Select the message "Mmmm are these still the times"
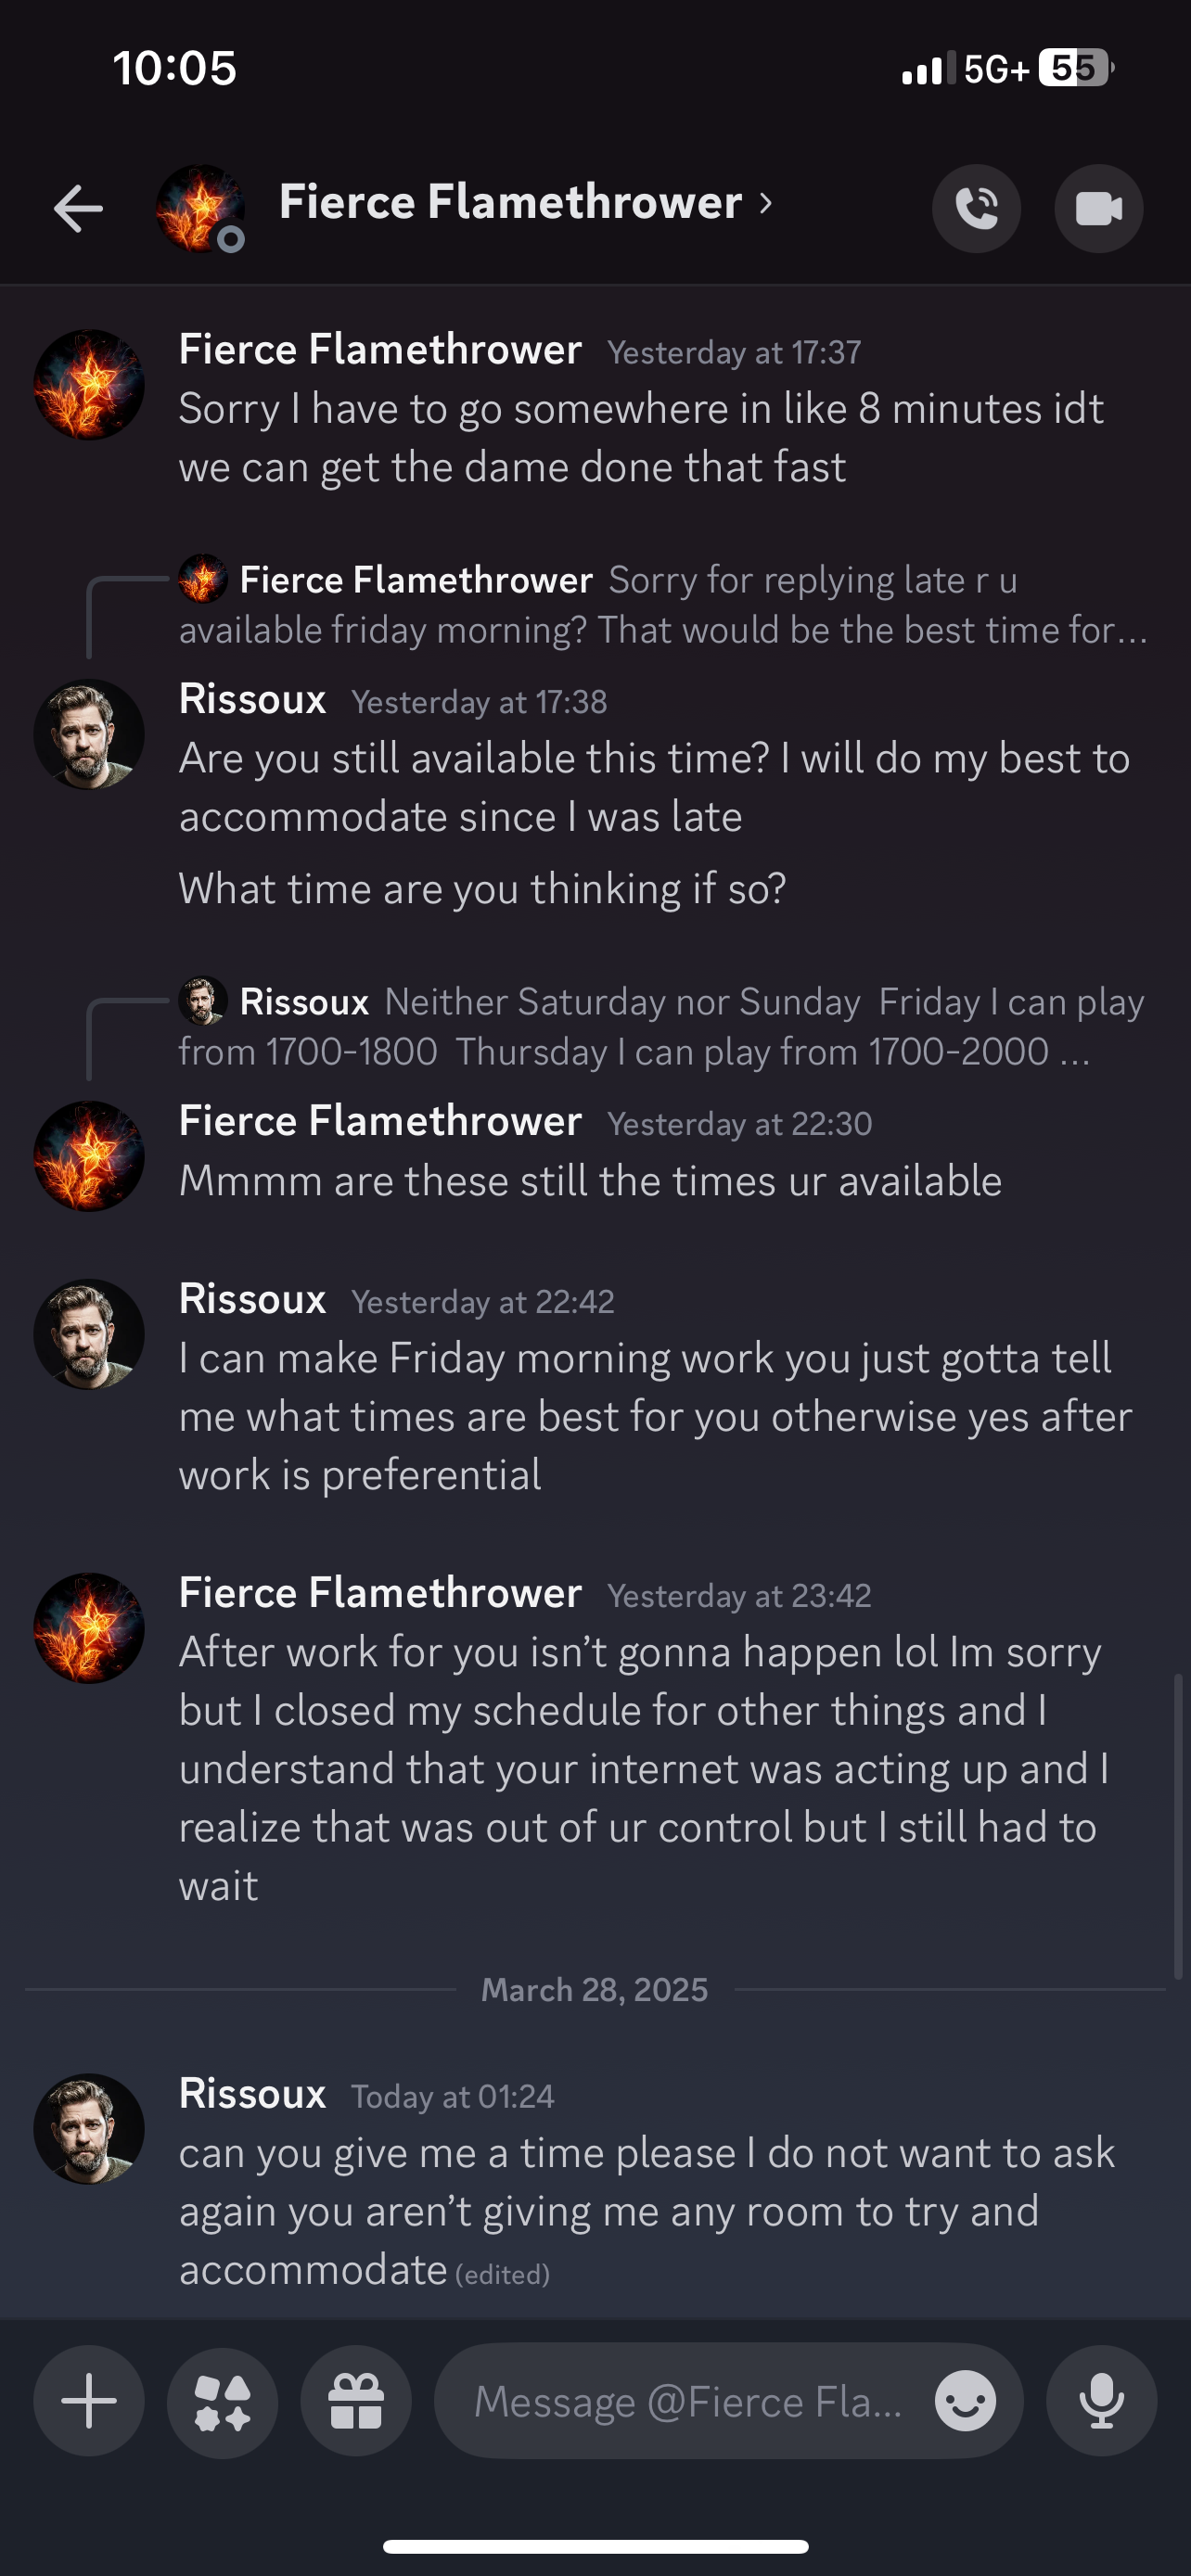 tap(590, 1181)
